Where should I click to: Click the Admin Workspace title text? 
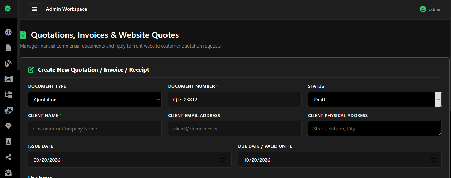pos(67,9)
